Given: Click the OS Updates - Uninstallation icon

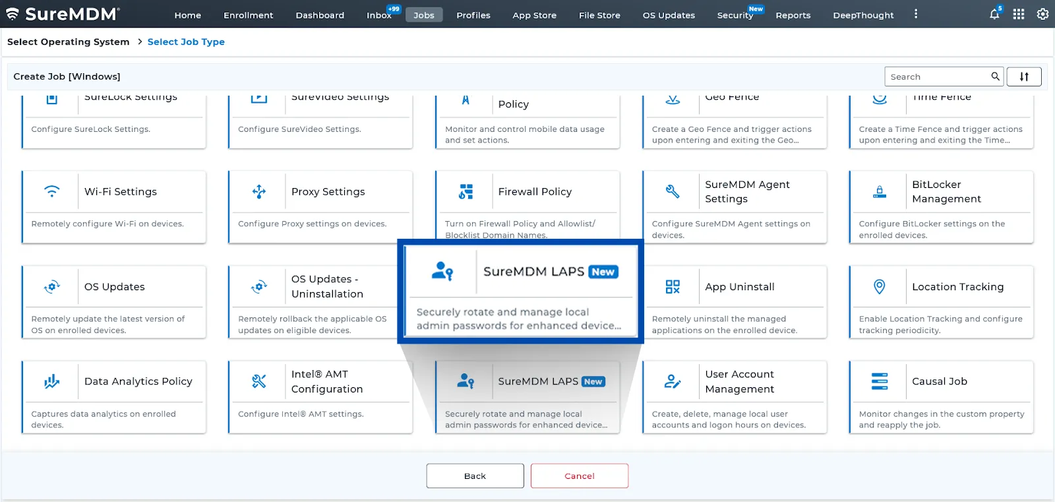Looking at the screenshot, I should click(259, 286).
